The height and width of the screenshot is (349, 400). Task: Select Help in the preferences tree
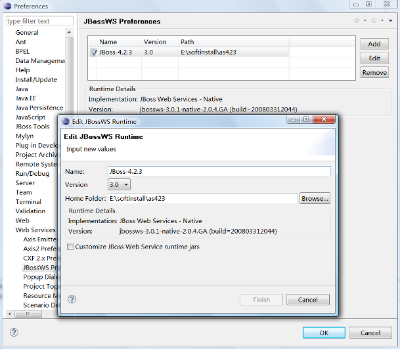pos(22,70)
